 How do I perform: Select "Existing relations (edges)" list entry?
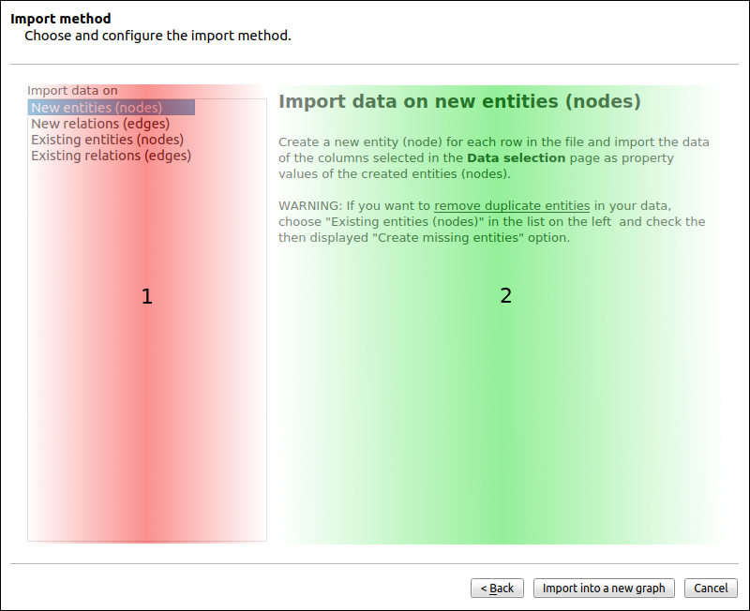[111, 156]
